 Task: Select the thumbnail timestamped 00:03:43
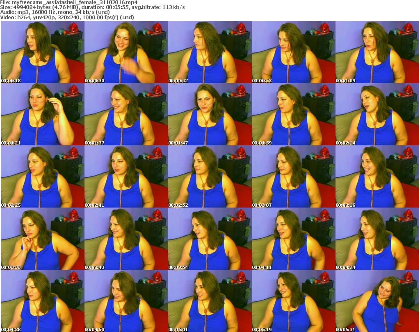coord(126,239)
